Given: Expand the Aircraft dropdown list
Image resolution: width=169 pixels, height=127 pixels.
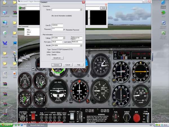Looking at the screenshot, I should point(81,45).
